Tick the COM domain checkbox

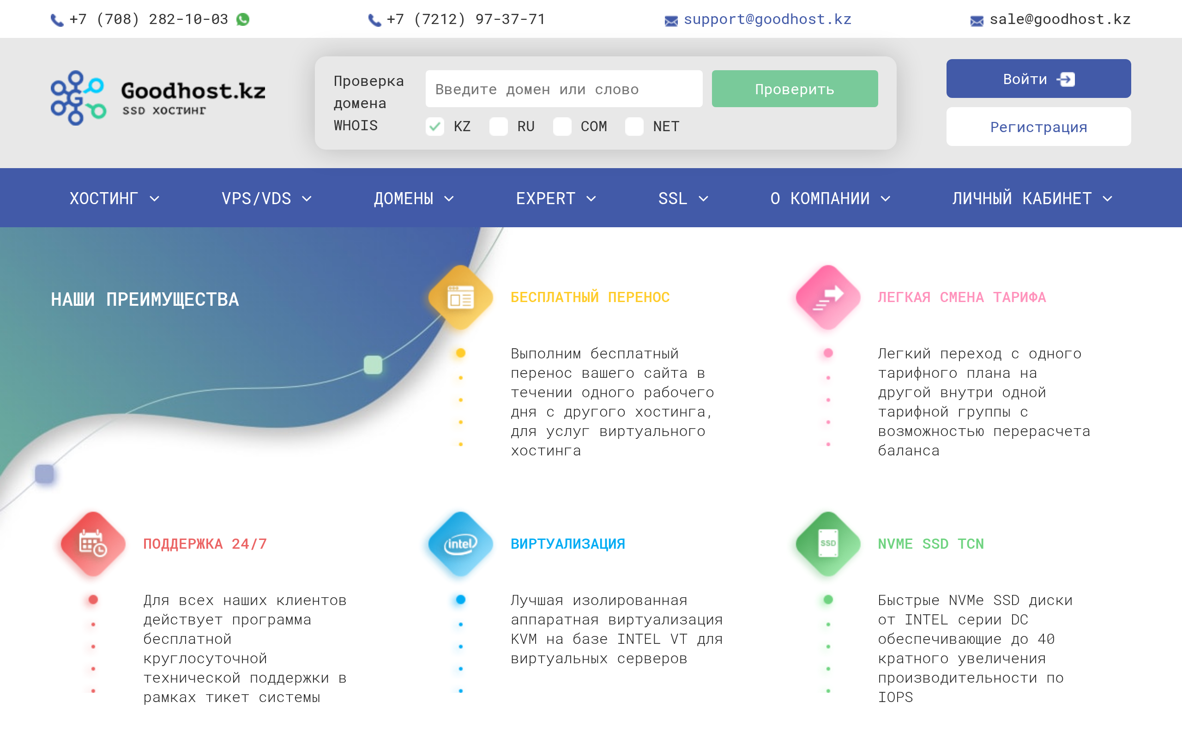click(x=562, y=127)
